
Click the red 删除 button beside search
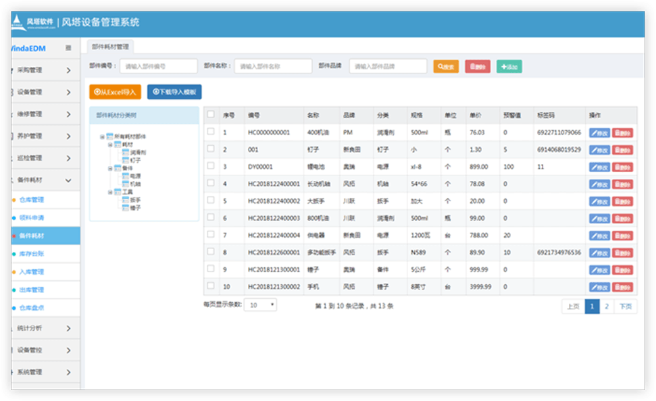point(478,67)
